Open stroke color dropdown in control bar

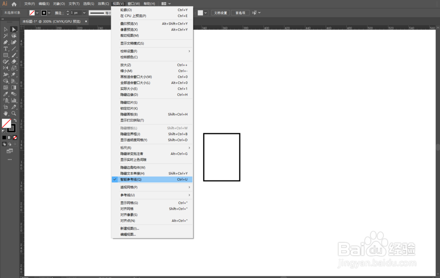[x=49, y=13]
